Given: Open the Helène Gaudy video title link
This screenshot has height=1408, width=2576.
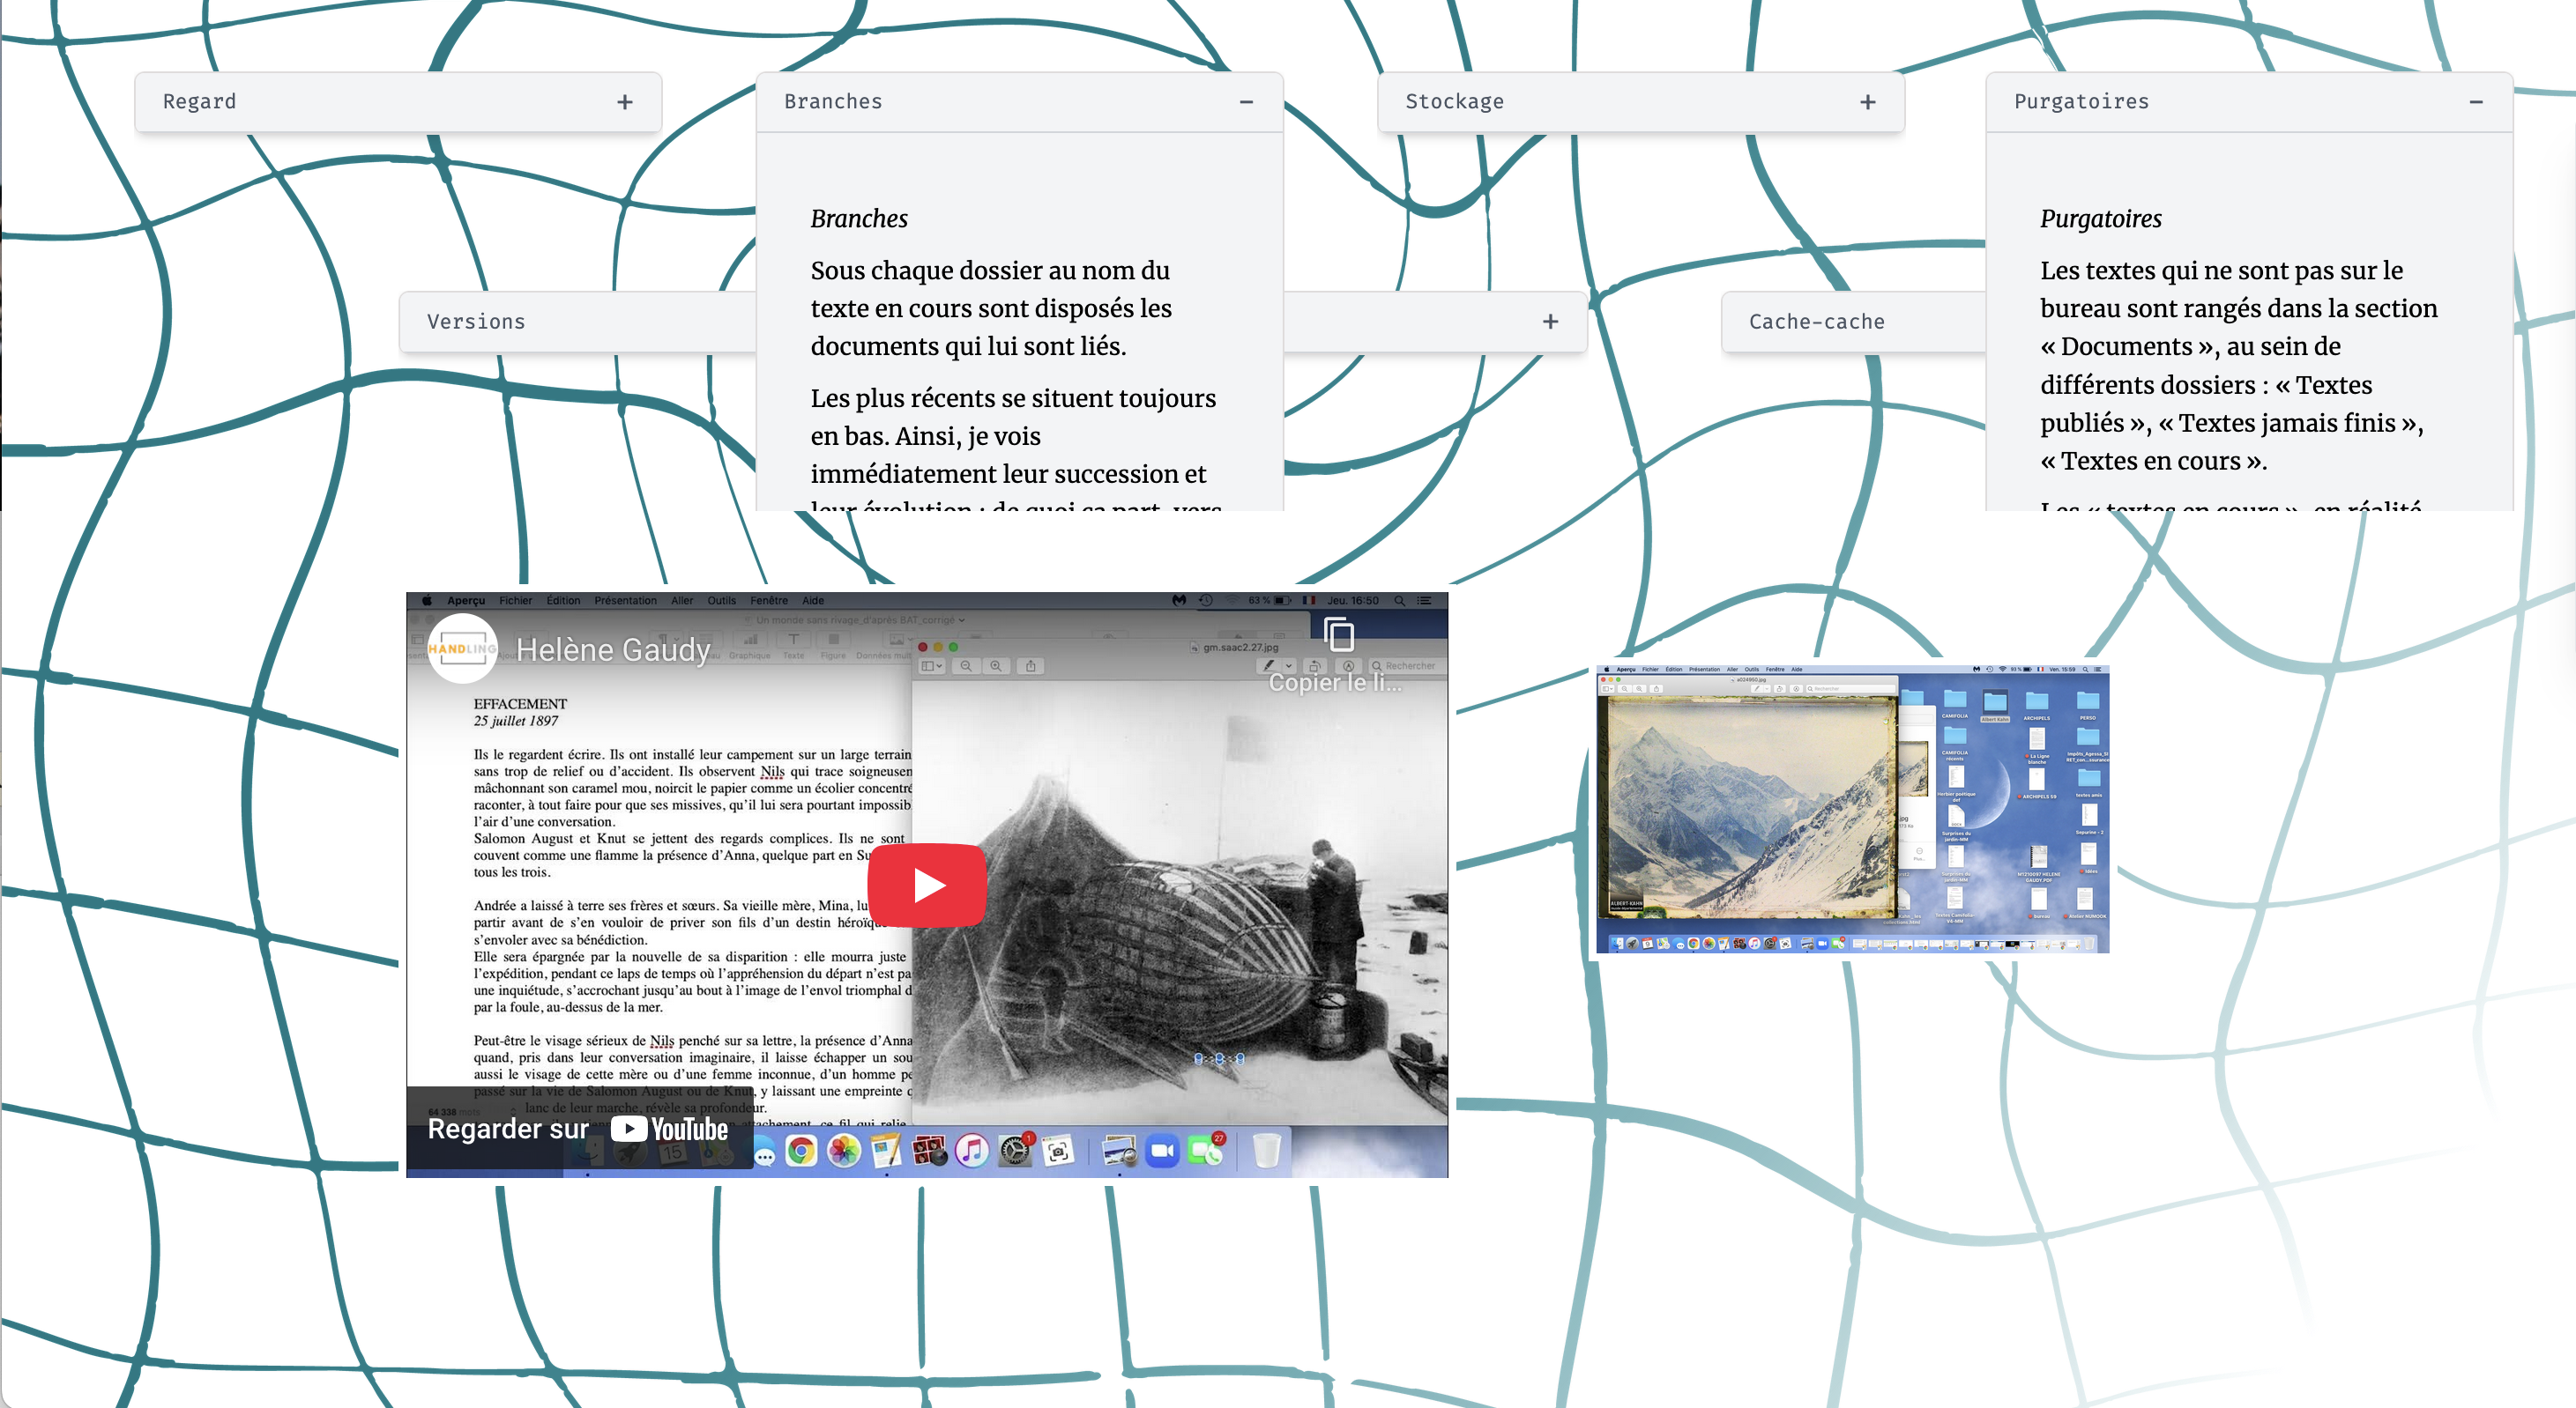Looking at the screenshot, I should pyautogui.click(x=612, y=649).
